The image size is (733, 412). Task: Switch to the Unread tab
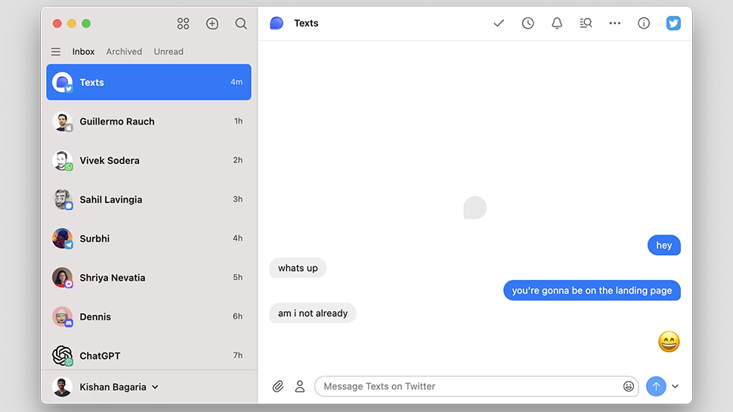click(169, 52)
